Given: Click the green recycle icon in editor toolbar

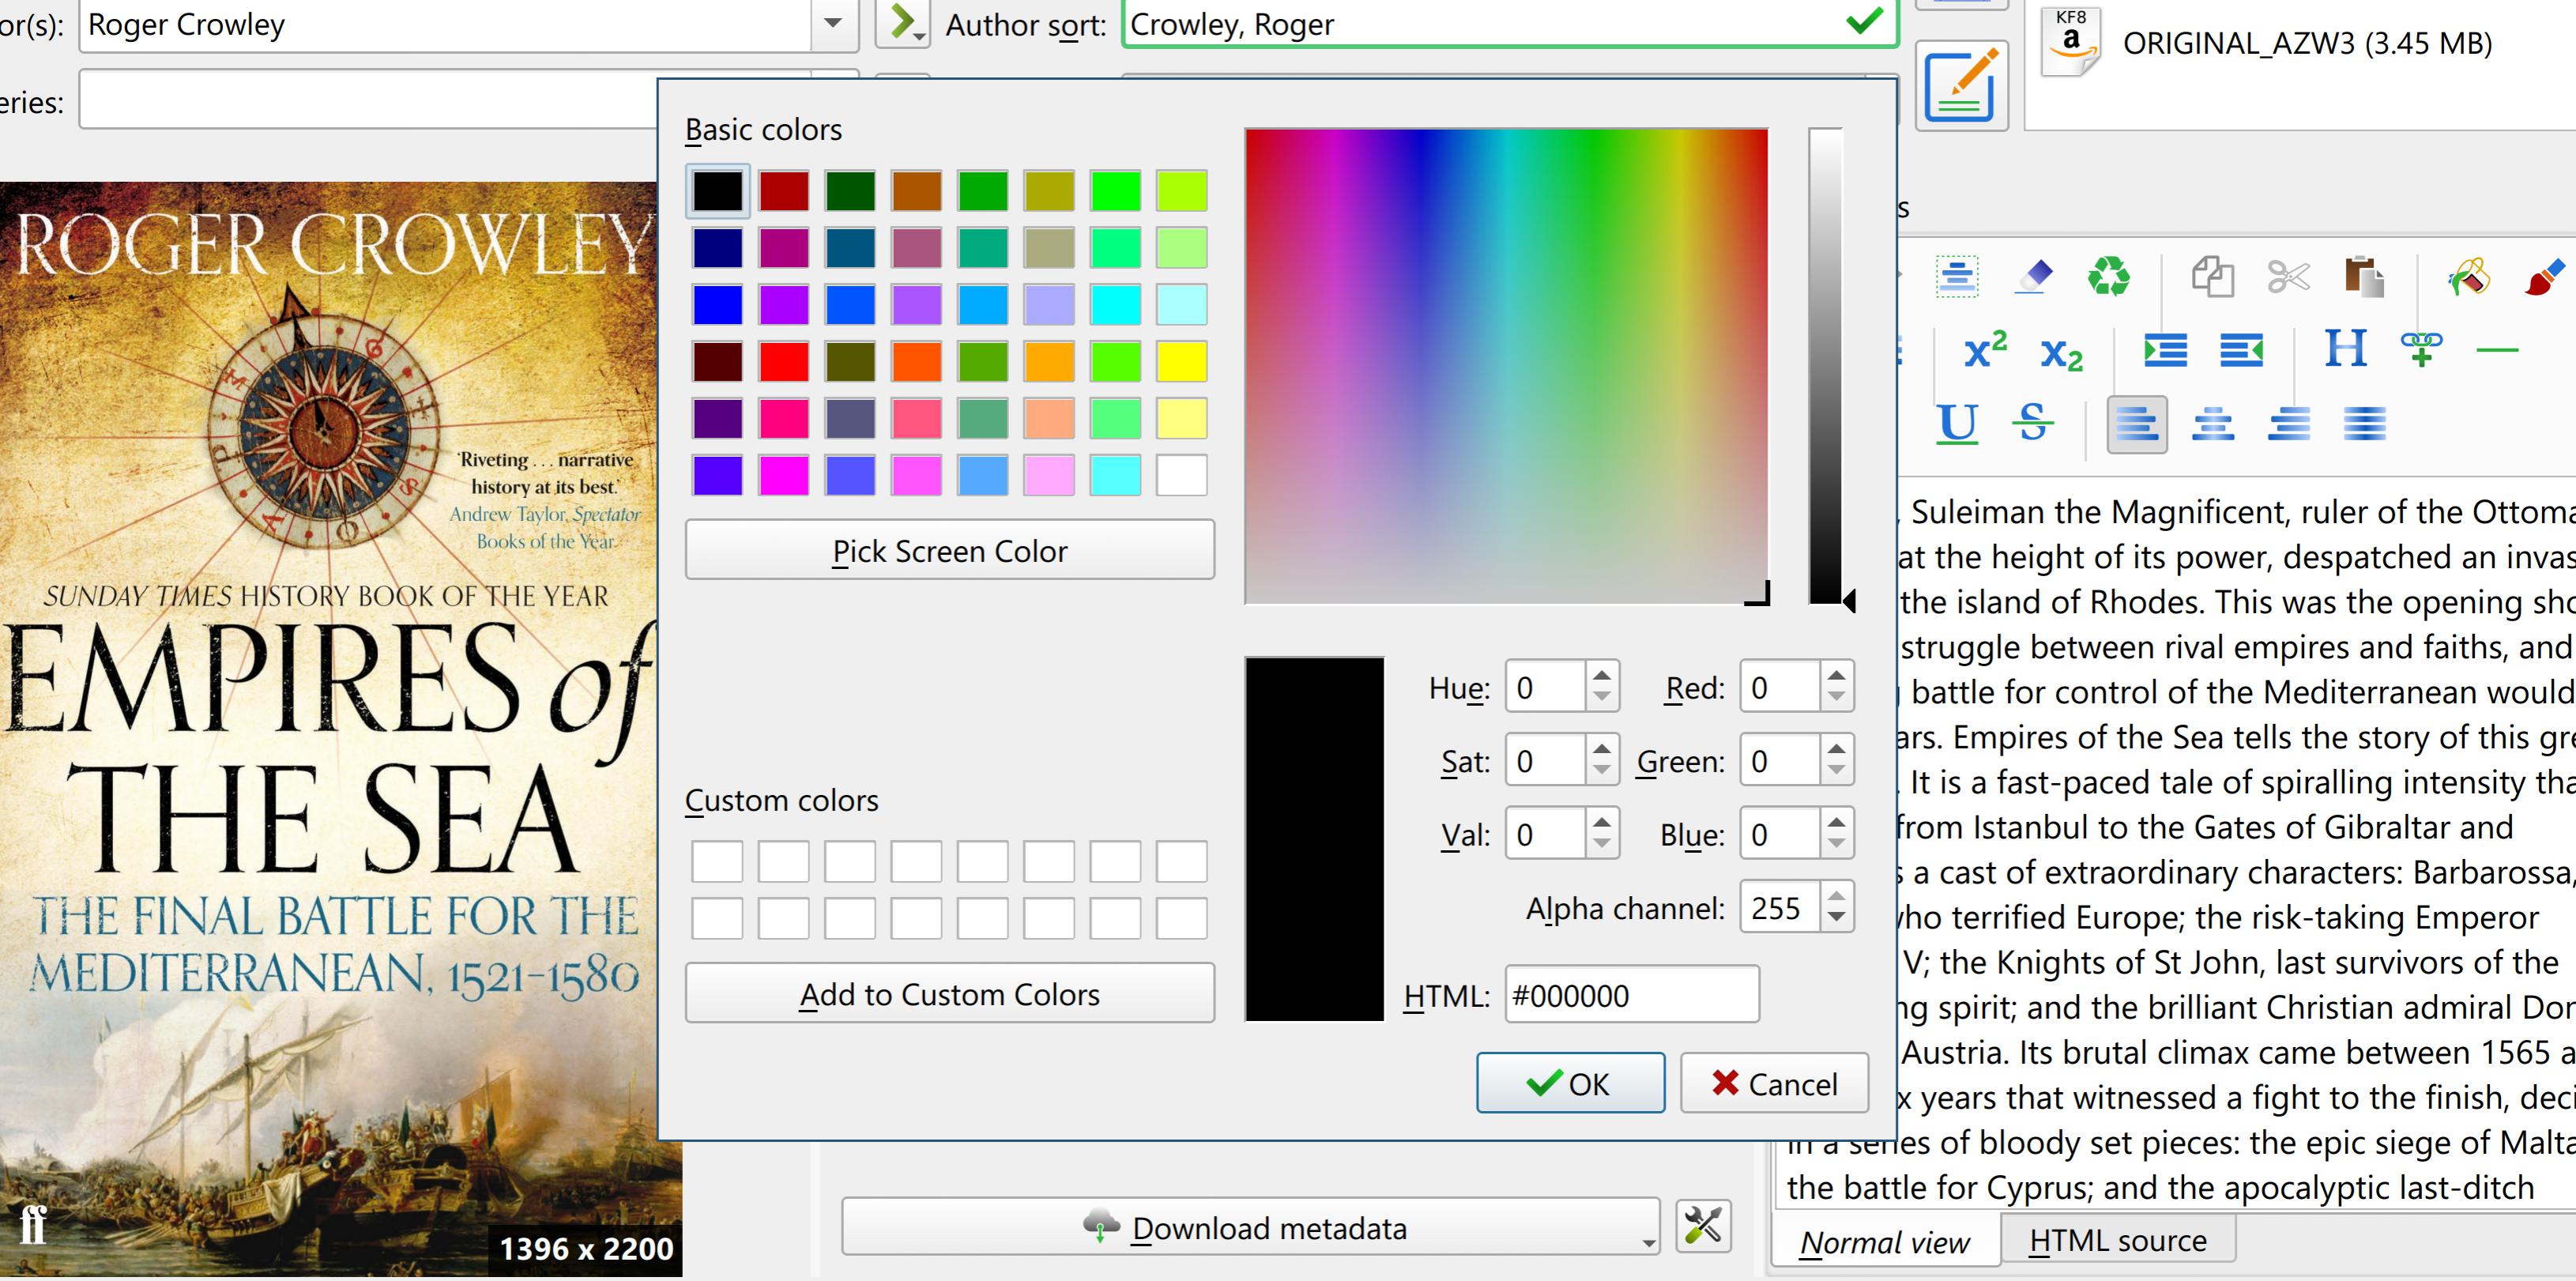Looking at the screenshot, I should (x=2108, y=276).
